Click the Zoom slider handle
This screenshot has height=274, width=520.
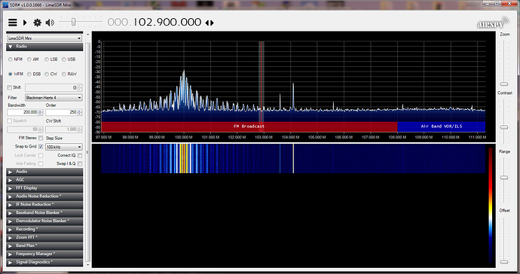(504, 84)
